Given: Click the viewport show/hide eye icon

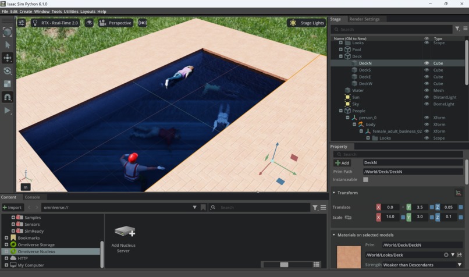Looking at the screenshot, I should 89,23.
